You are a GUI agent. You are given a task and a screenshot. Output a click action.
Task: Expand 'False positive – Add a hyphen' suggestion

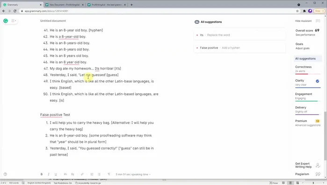240,48
